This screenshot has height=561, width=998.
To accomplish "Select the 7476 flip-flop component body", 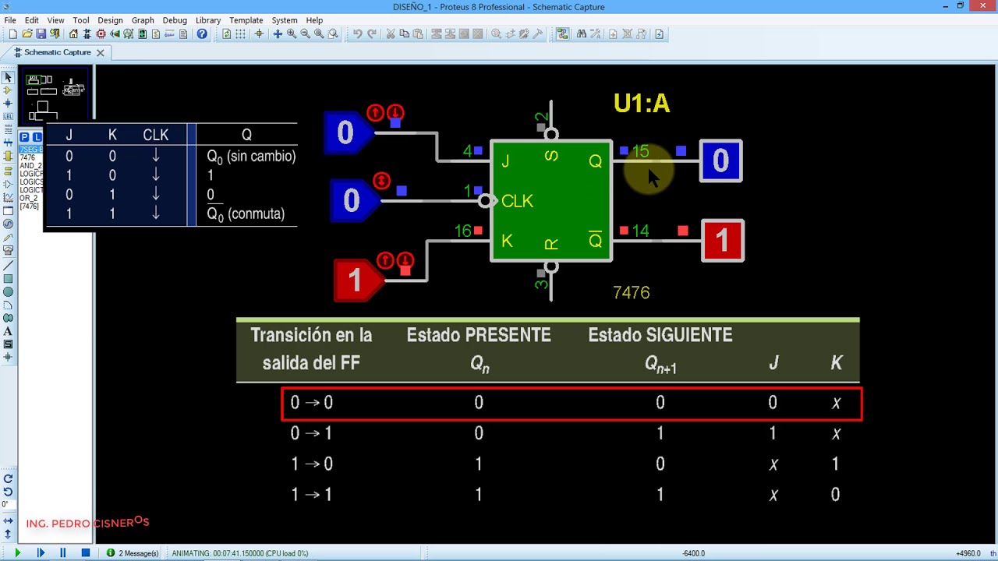I will point(551,201).
